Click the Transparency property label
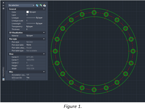This screenshot has height=109, width=145. [17, 27]
